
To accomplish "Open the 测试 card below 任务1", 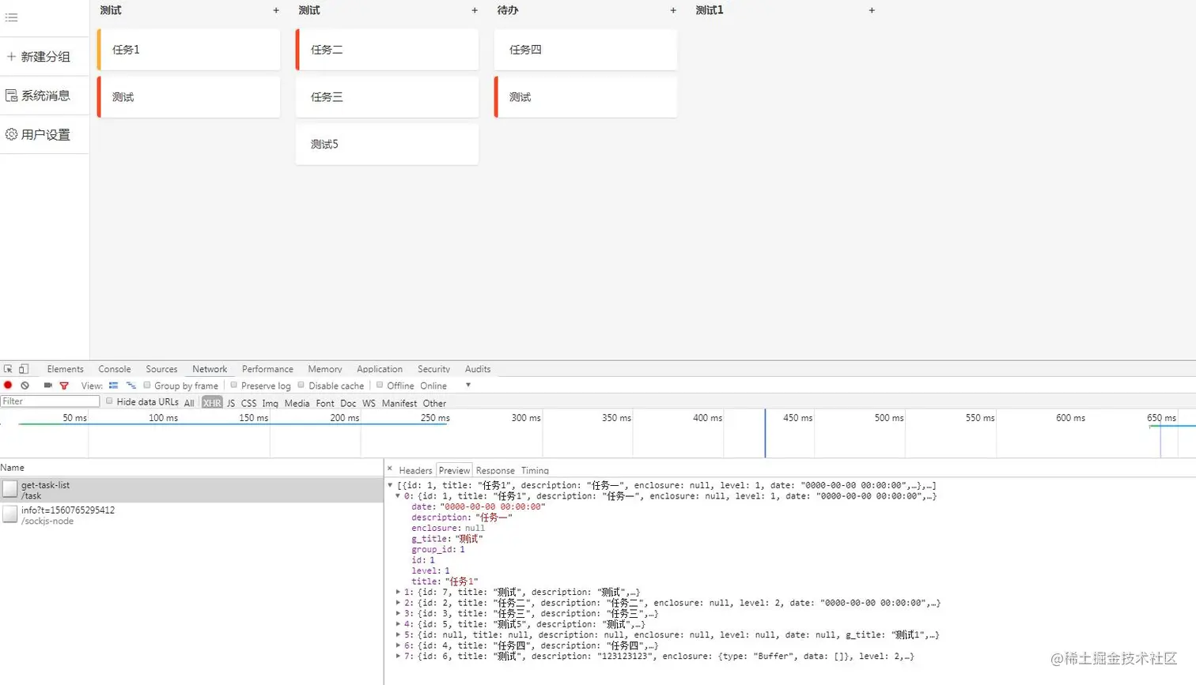I will 188,97.
